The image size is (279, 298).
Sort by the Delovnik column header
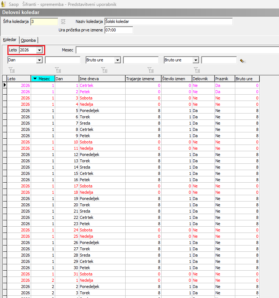coord(203,79)
